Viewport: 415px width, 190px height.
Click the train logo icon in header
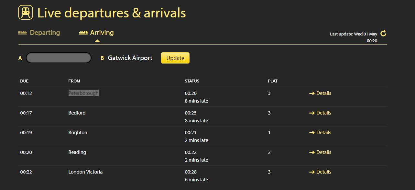26,13
